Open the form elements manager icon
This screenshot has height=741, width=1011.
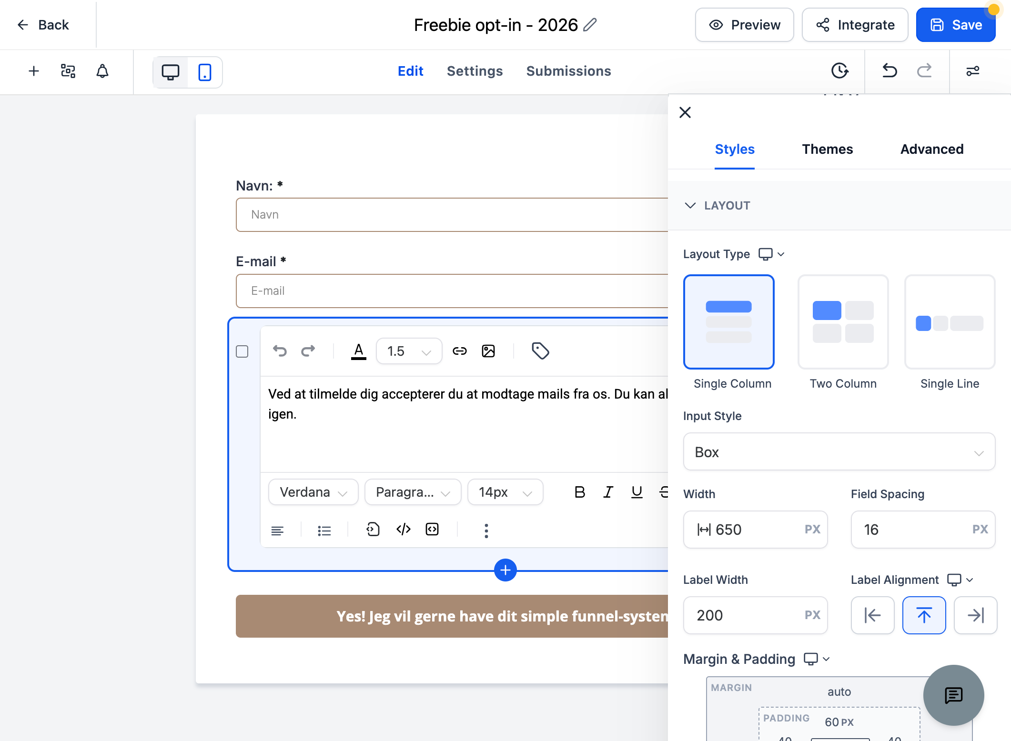point(68,71)
